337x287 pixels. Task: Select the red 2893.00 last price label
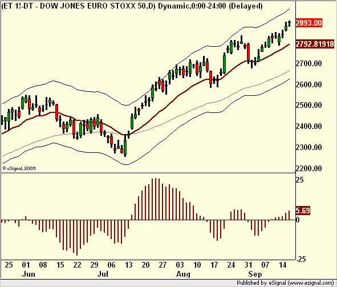[x=309, y=23]
